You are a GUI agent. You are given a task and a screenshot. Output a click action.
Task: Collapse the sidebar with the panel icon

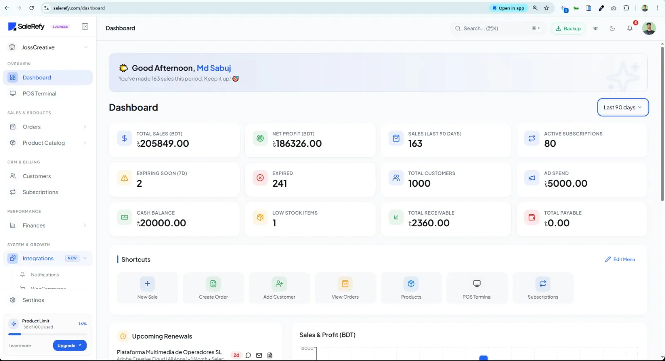click(85, 27)
